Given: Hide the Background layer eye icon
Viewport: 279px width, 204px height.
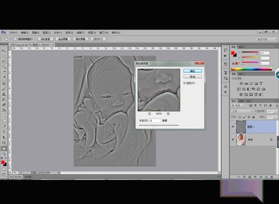Looking at the screenshot, I should tap(233, 139).
